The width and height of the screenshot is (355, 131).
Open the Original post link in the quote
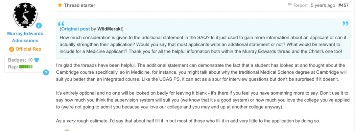pyautogui.click(x=75, y=29)
